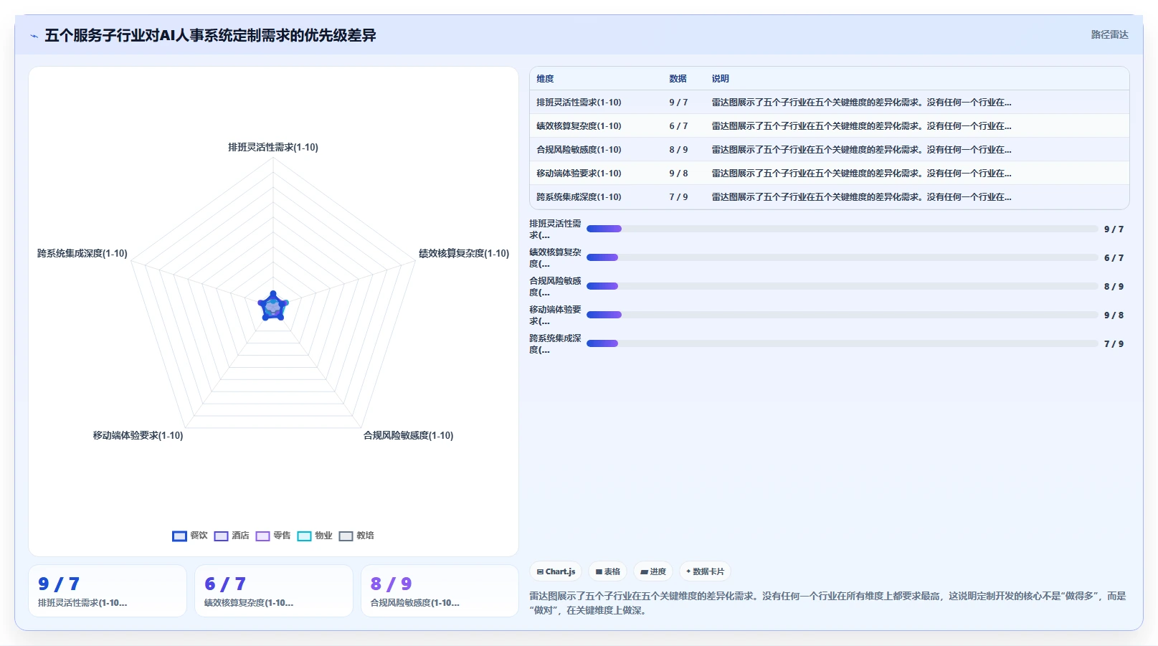Click the value 9 / 8 in the table

(678, 174)
